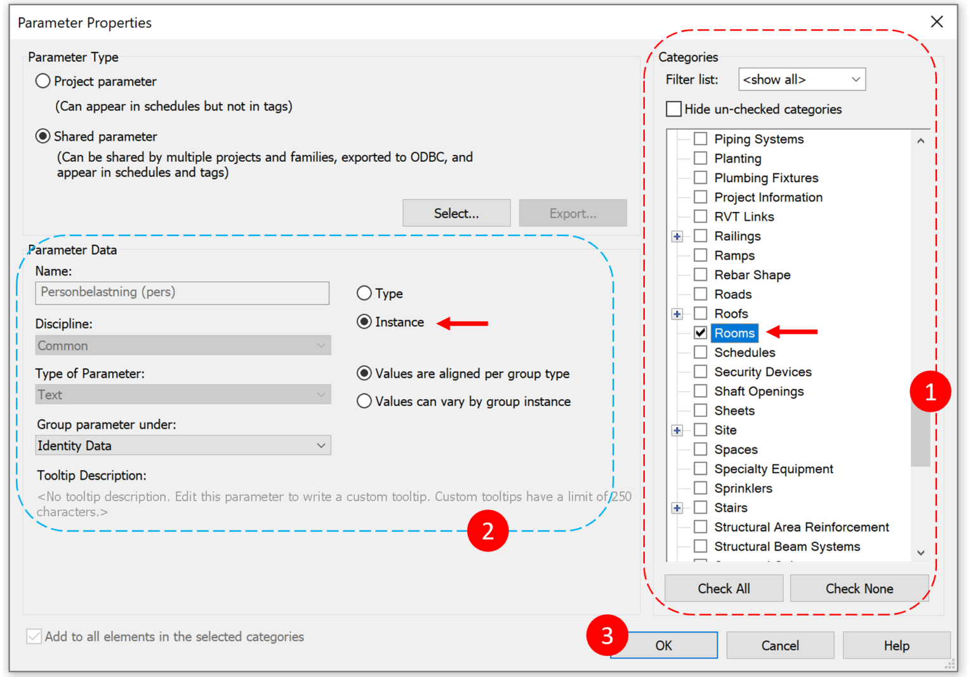Click the Export... button
Image resolution: width=975 pixels, height=677 pixels.
coord(573,213)
